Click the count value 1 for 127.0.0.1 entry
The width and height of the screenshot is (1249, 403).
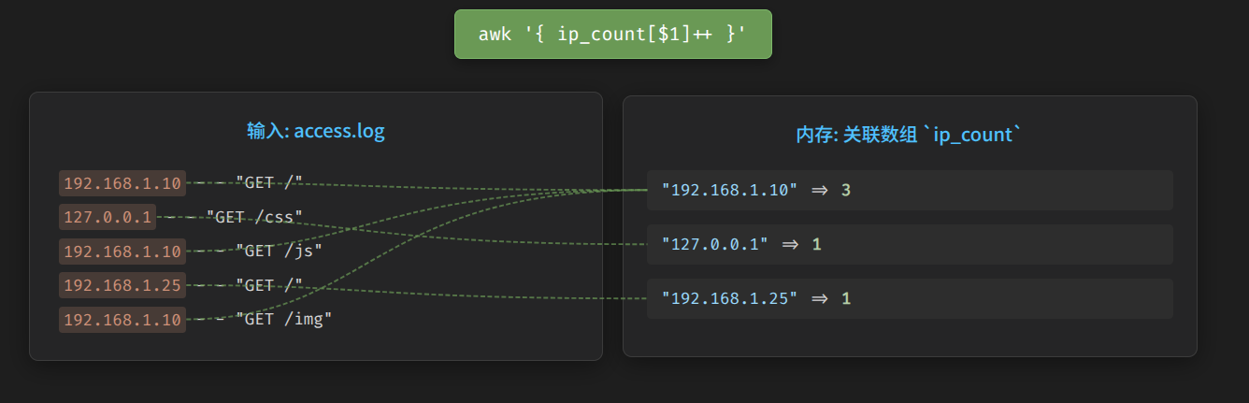pyautogui.click(x=816, y=244)
